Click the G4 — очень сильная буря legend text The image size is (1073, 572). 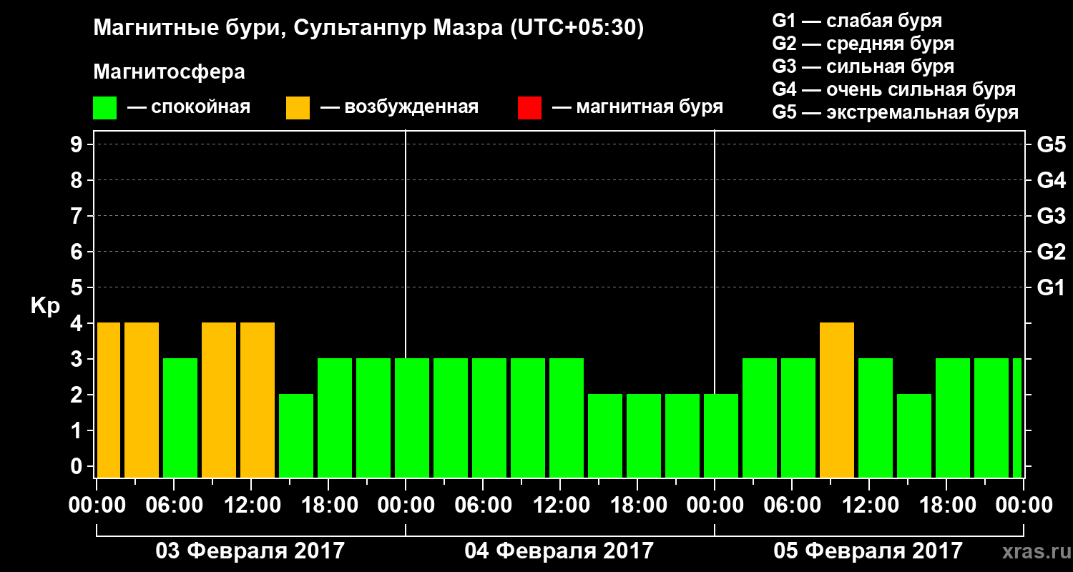coord(894,89)
